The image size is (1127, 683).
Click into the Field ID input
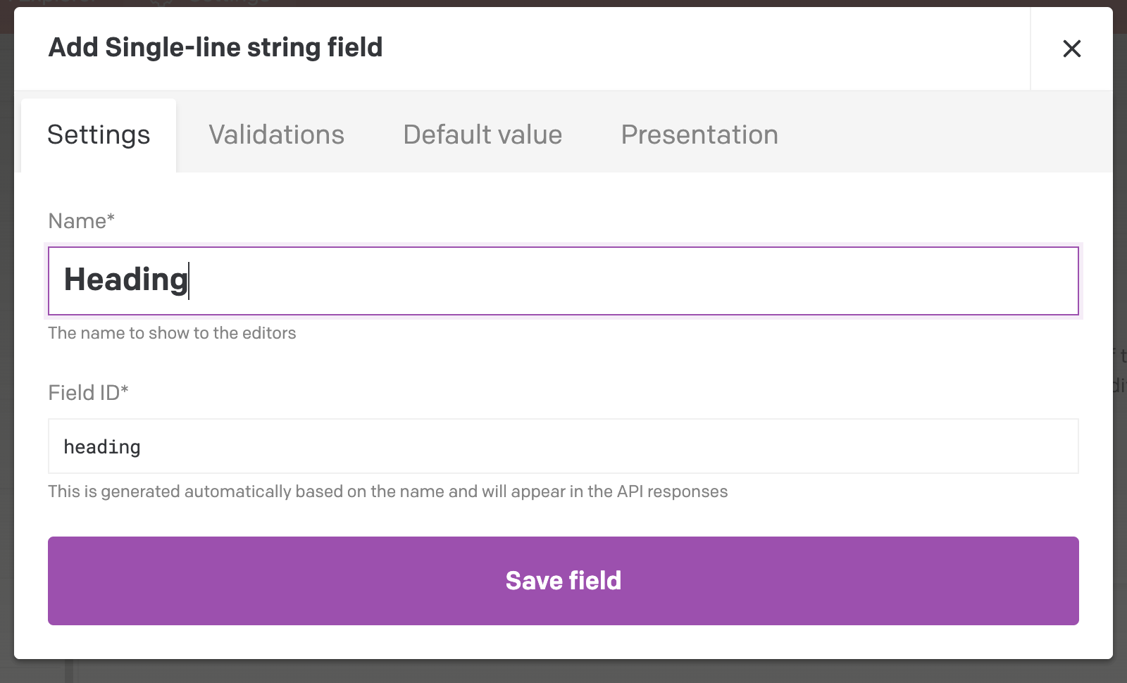pos(563,446)
